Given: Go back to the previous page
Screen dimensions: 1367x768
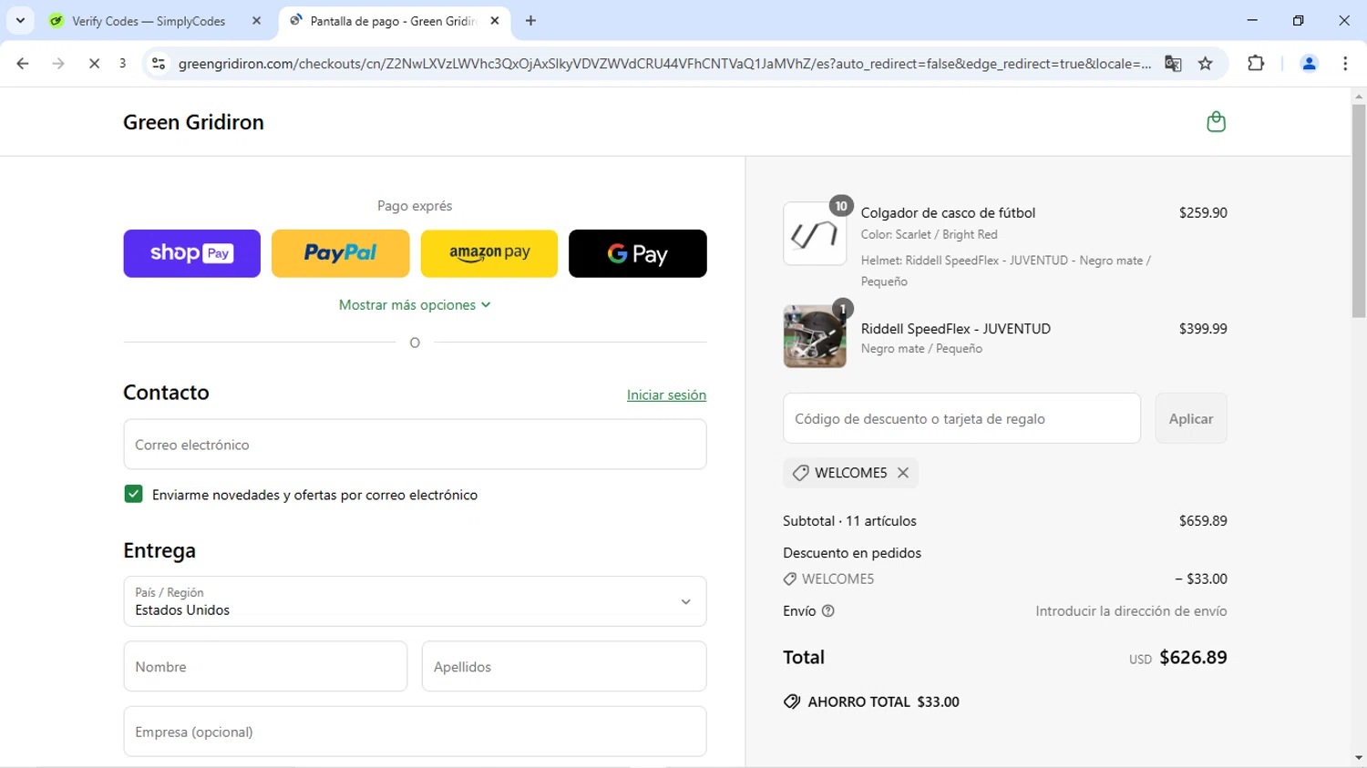Looking at the screenshot, I should pyautogui.click(x=23, y=64).
